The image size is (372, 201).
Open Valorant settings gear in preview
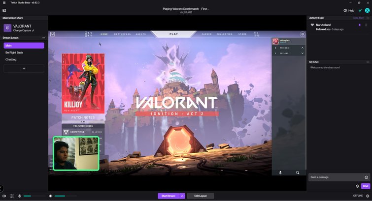point(303,34)
